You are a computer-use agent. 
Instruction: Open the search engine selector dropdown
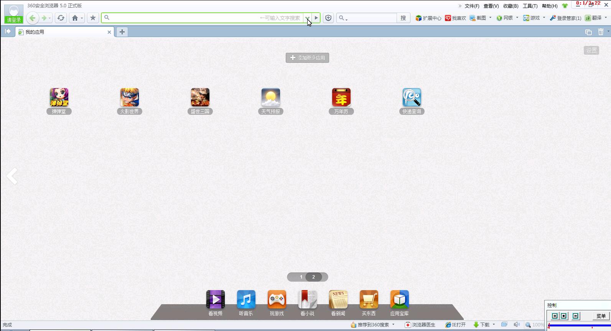pos(343,18)
